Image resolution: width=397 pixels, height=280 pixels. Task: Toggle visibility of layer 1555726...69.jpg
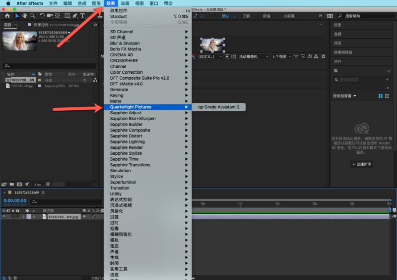(x=4, y=216)
